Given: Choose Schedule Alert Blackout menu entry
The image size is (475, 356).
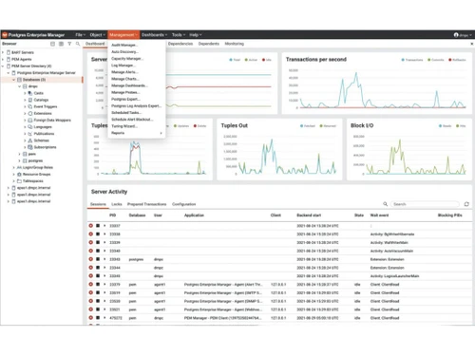Looking at the screenshot, I should (132, 120).
